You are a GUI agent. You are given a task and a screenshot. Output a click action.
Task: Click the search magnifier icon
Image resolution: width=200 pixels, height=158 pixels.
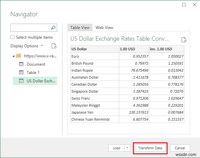(x=53, y=28)
